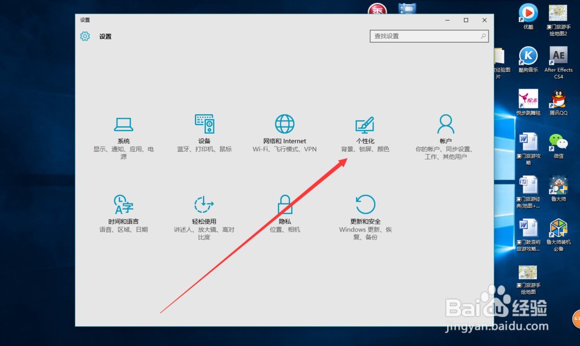Viewport: 580px width, 346px height.
Task: Open 个性化 settings for background and colors
Action: coord(365,131)
